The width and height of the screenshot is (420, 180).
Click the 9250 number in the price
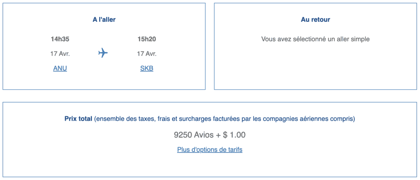(183, 135)
